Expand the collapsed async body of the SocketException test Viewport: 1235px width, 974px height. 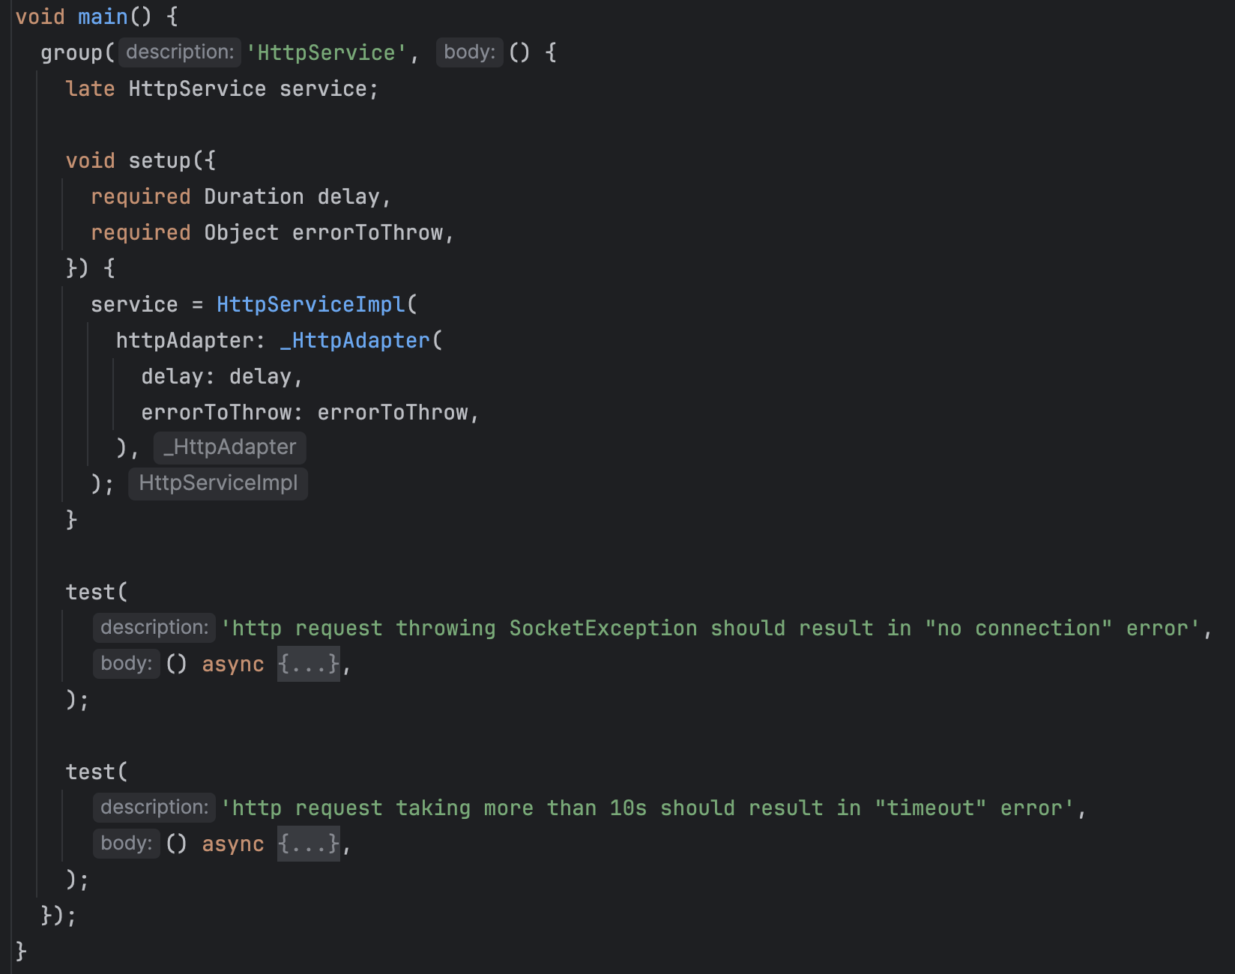(308, 664)
